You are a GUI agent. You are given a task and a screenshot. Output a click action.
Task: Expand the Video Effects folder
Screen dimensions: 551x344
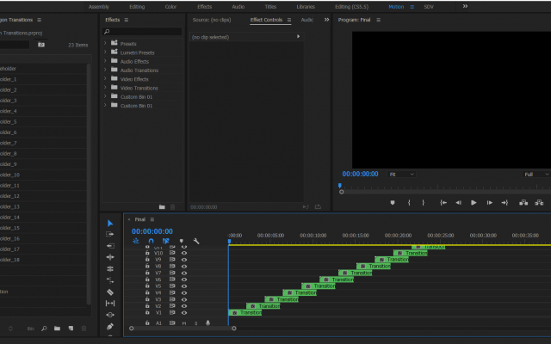[x=105, y=78]
